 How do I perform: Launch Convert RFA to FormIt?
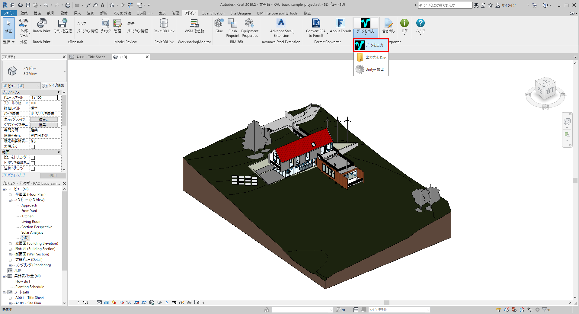[316, 27]
